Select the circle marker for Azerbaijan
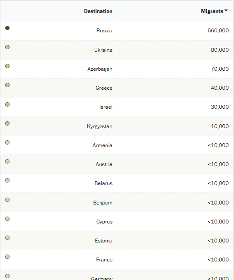 7,66
